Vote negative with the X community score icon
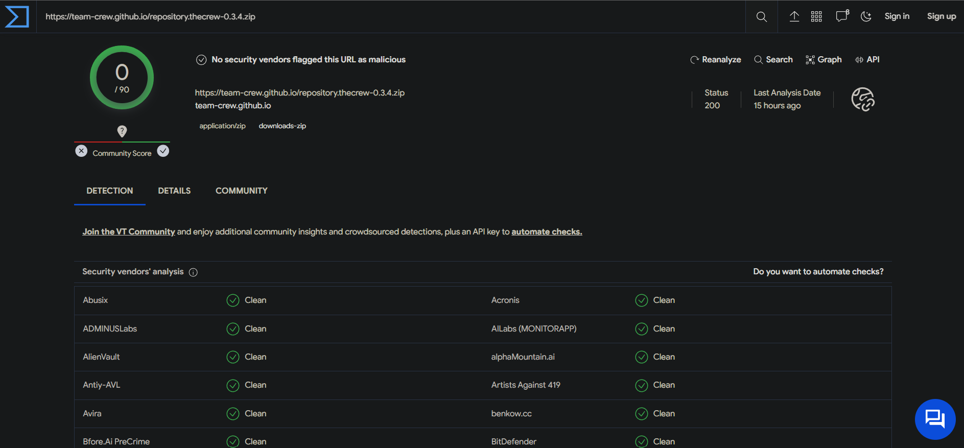The image size is (964, 448). pos(81,151)
